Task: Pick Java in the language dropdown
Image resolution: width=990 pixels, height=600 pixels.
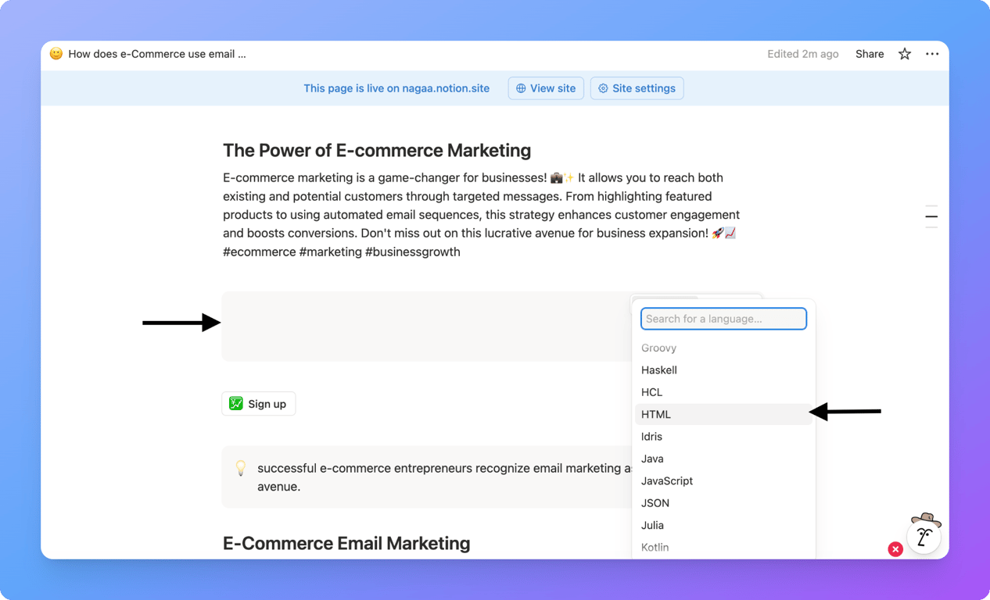Action: [723, 459]
